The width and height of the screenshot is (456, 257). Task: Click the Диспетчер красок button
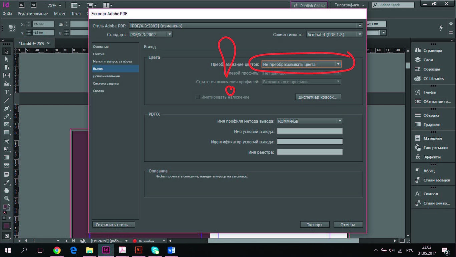click(x=318, y=97)
